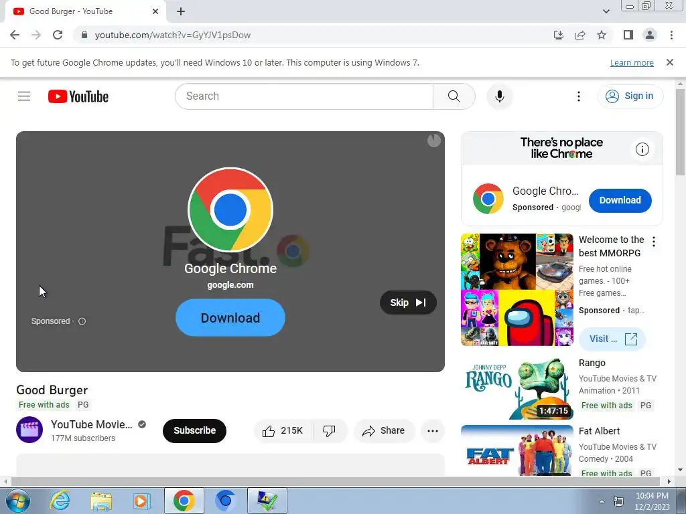Click the Free with ads label under Good Burger
686x514 pixels.
tap(44, 405)
